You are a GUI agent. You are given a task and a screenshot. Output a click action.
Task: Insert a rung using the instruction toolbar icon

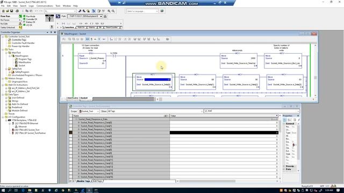[63, 24]
